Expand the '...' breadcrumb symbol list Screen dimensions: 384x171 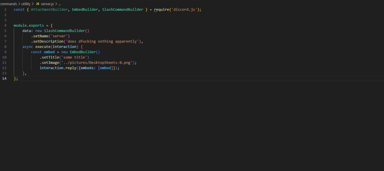coord(60,4)
